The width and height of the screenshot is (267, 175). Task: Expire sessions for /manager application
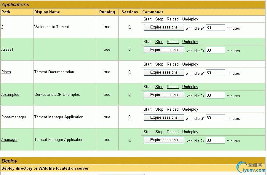tap(164, 140)
